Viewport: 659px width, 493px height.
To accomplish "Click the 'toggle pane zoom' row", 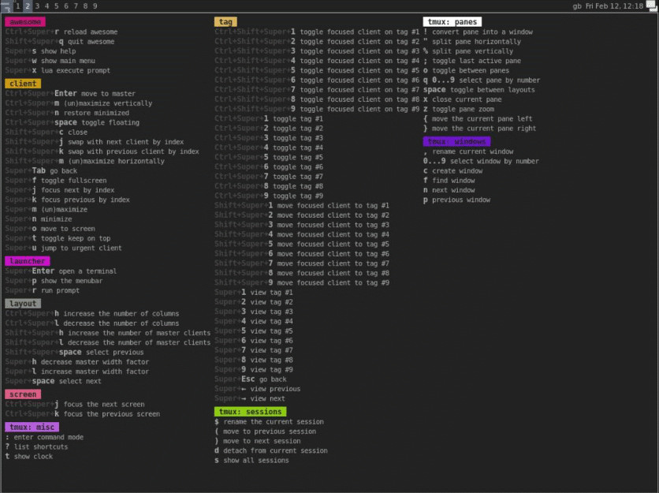I will point(459,110).
